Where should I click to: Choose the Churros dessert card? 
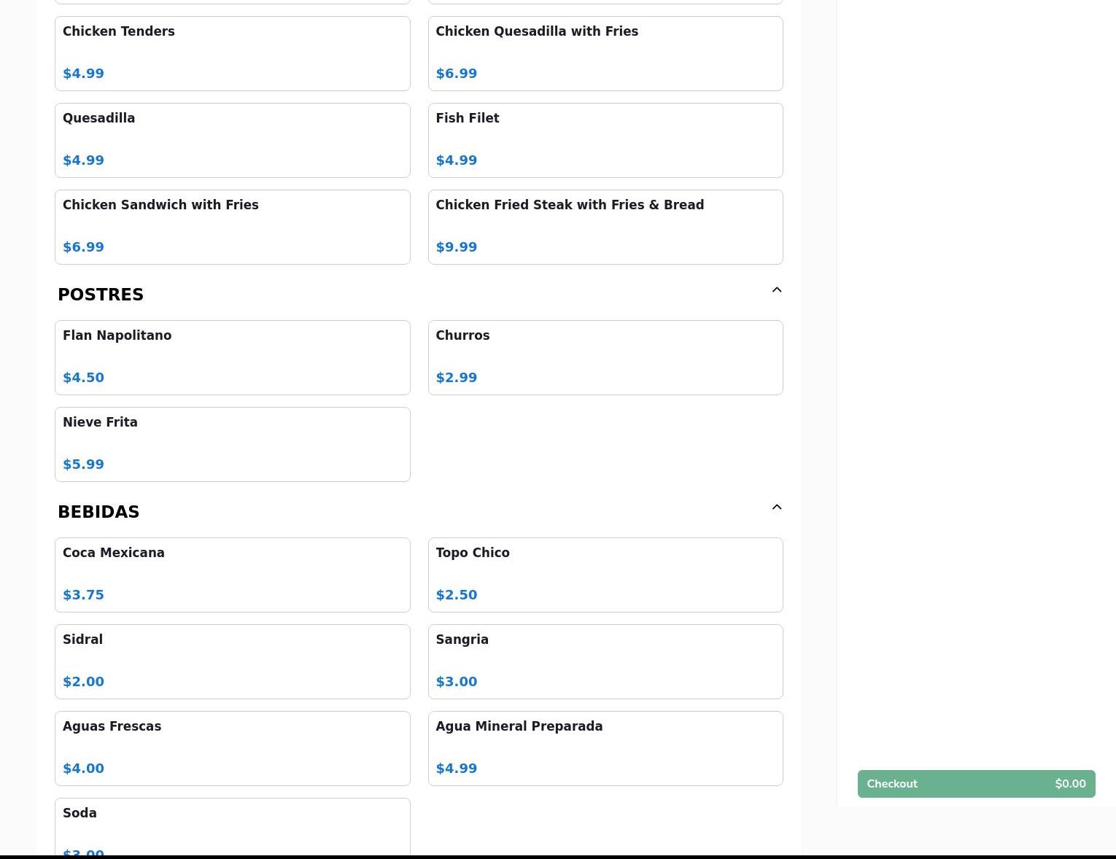point(605,357)
